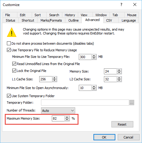The height and width of the screenshot is (143, 142).
Task: Switch to the CSV tab
Action: (109, 20)
